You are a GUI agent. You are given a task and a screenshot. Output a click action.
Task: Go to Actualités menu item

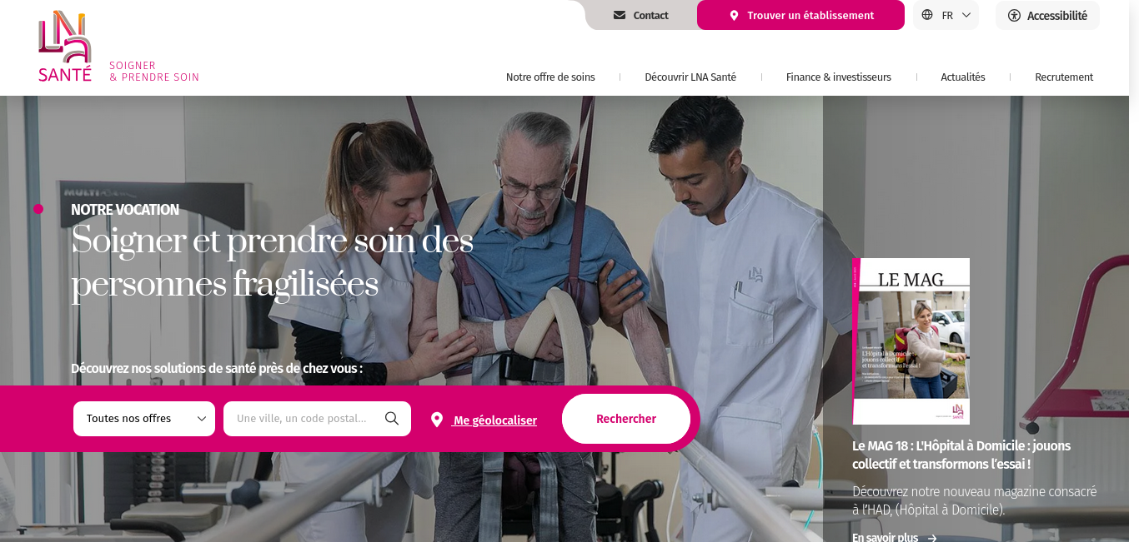coord(962,77)
